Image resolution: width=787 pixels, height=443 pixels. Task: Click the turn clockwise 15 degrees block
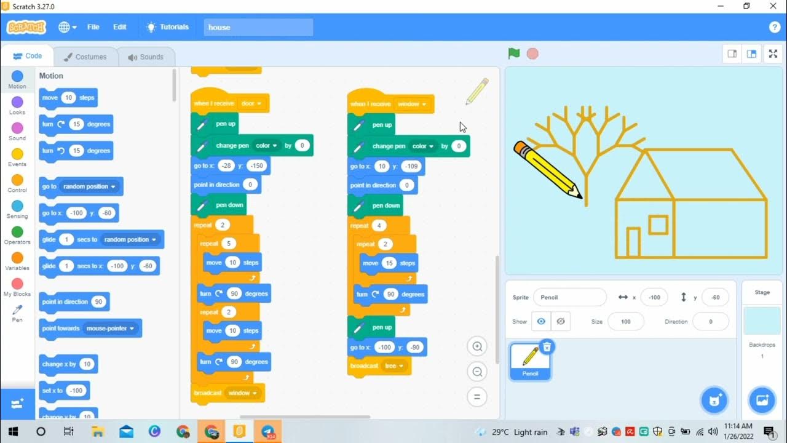click(76, 124)
